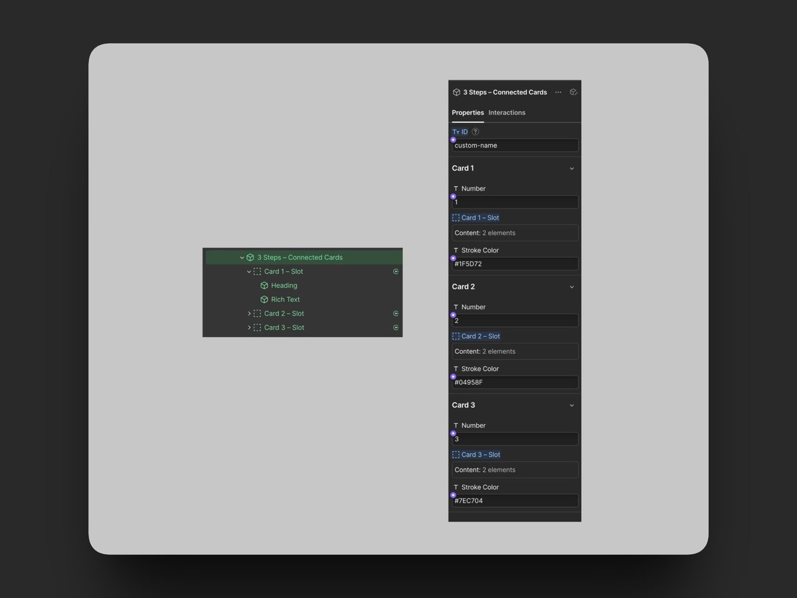Screen dimensions: 797x598
Task: Click the circular icon right of Card 2 – Slot row
Action: tap(396, 313)
